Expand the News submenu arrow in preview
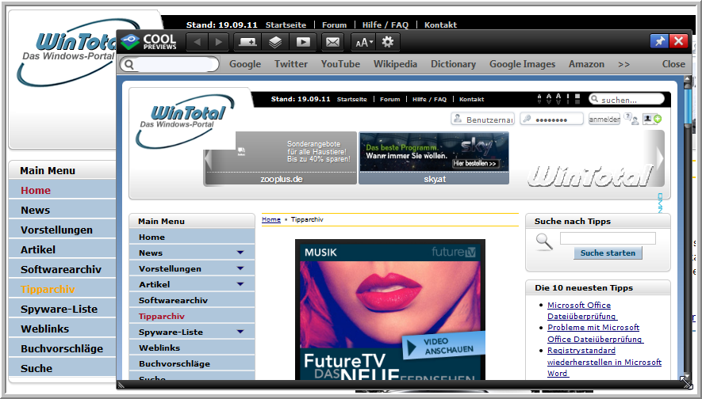Viewport: 702px width, 399px height. 240,253
